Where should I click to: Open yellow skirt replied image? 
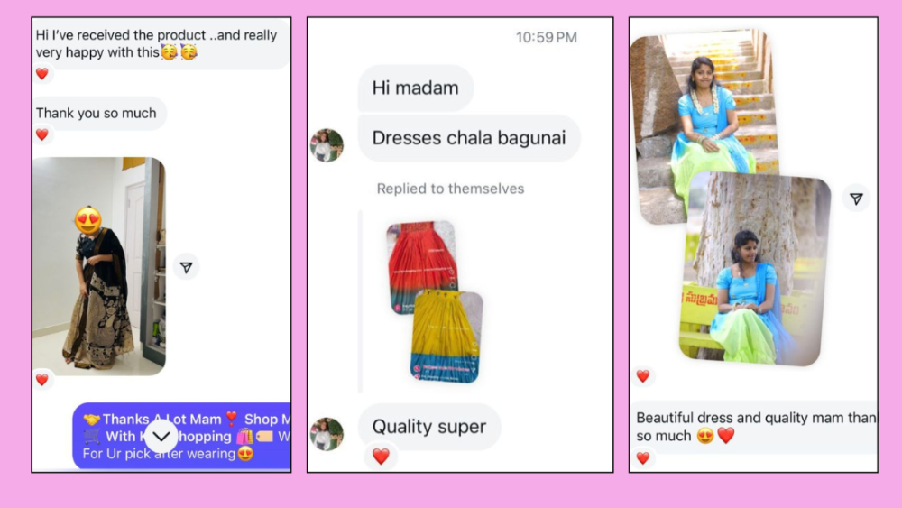pyautogui.click(x=446, y=337)
